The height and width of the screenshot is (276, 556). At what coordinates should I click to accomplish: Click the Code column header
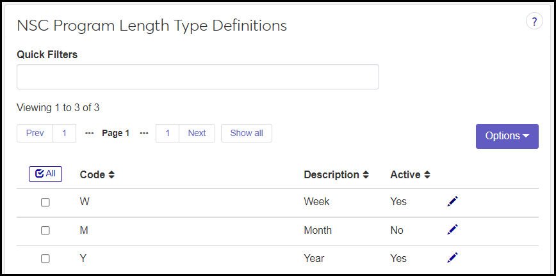(92, 174)
